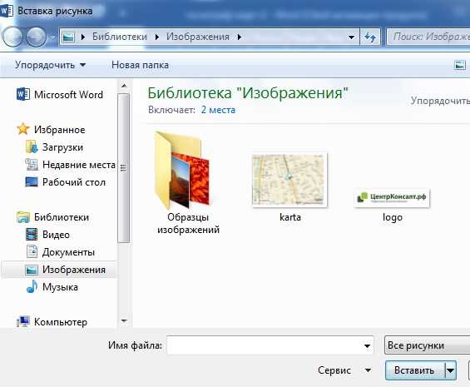Open the Упорядочить toolbar menu
470x387 pixels.
coord(51,65)
